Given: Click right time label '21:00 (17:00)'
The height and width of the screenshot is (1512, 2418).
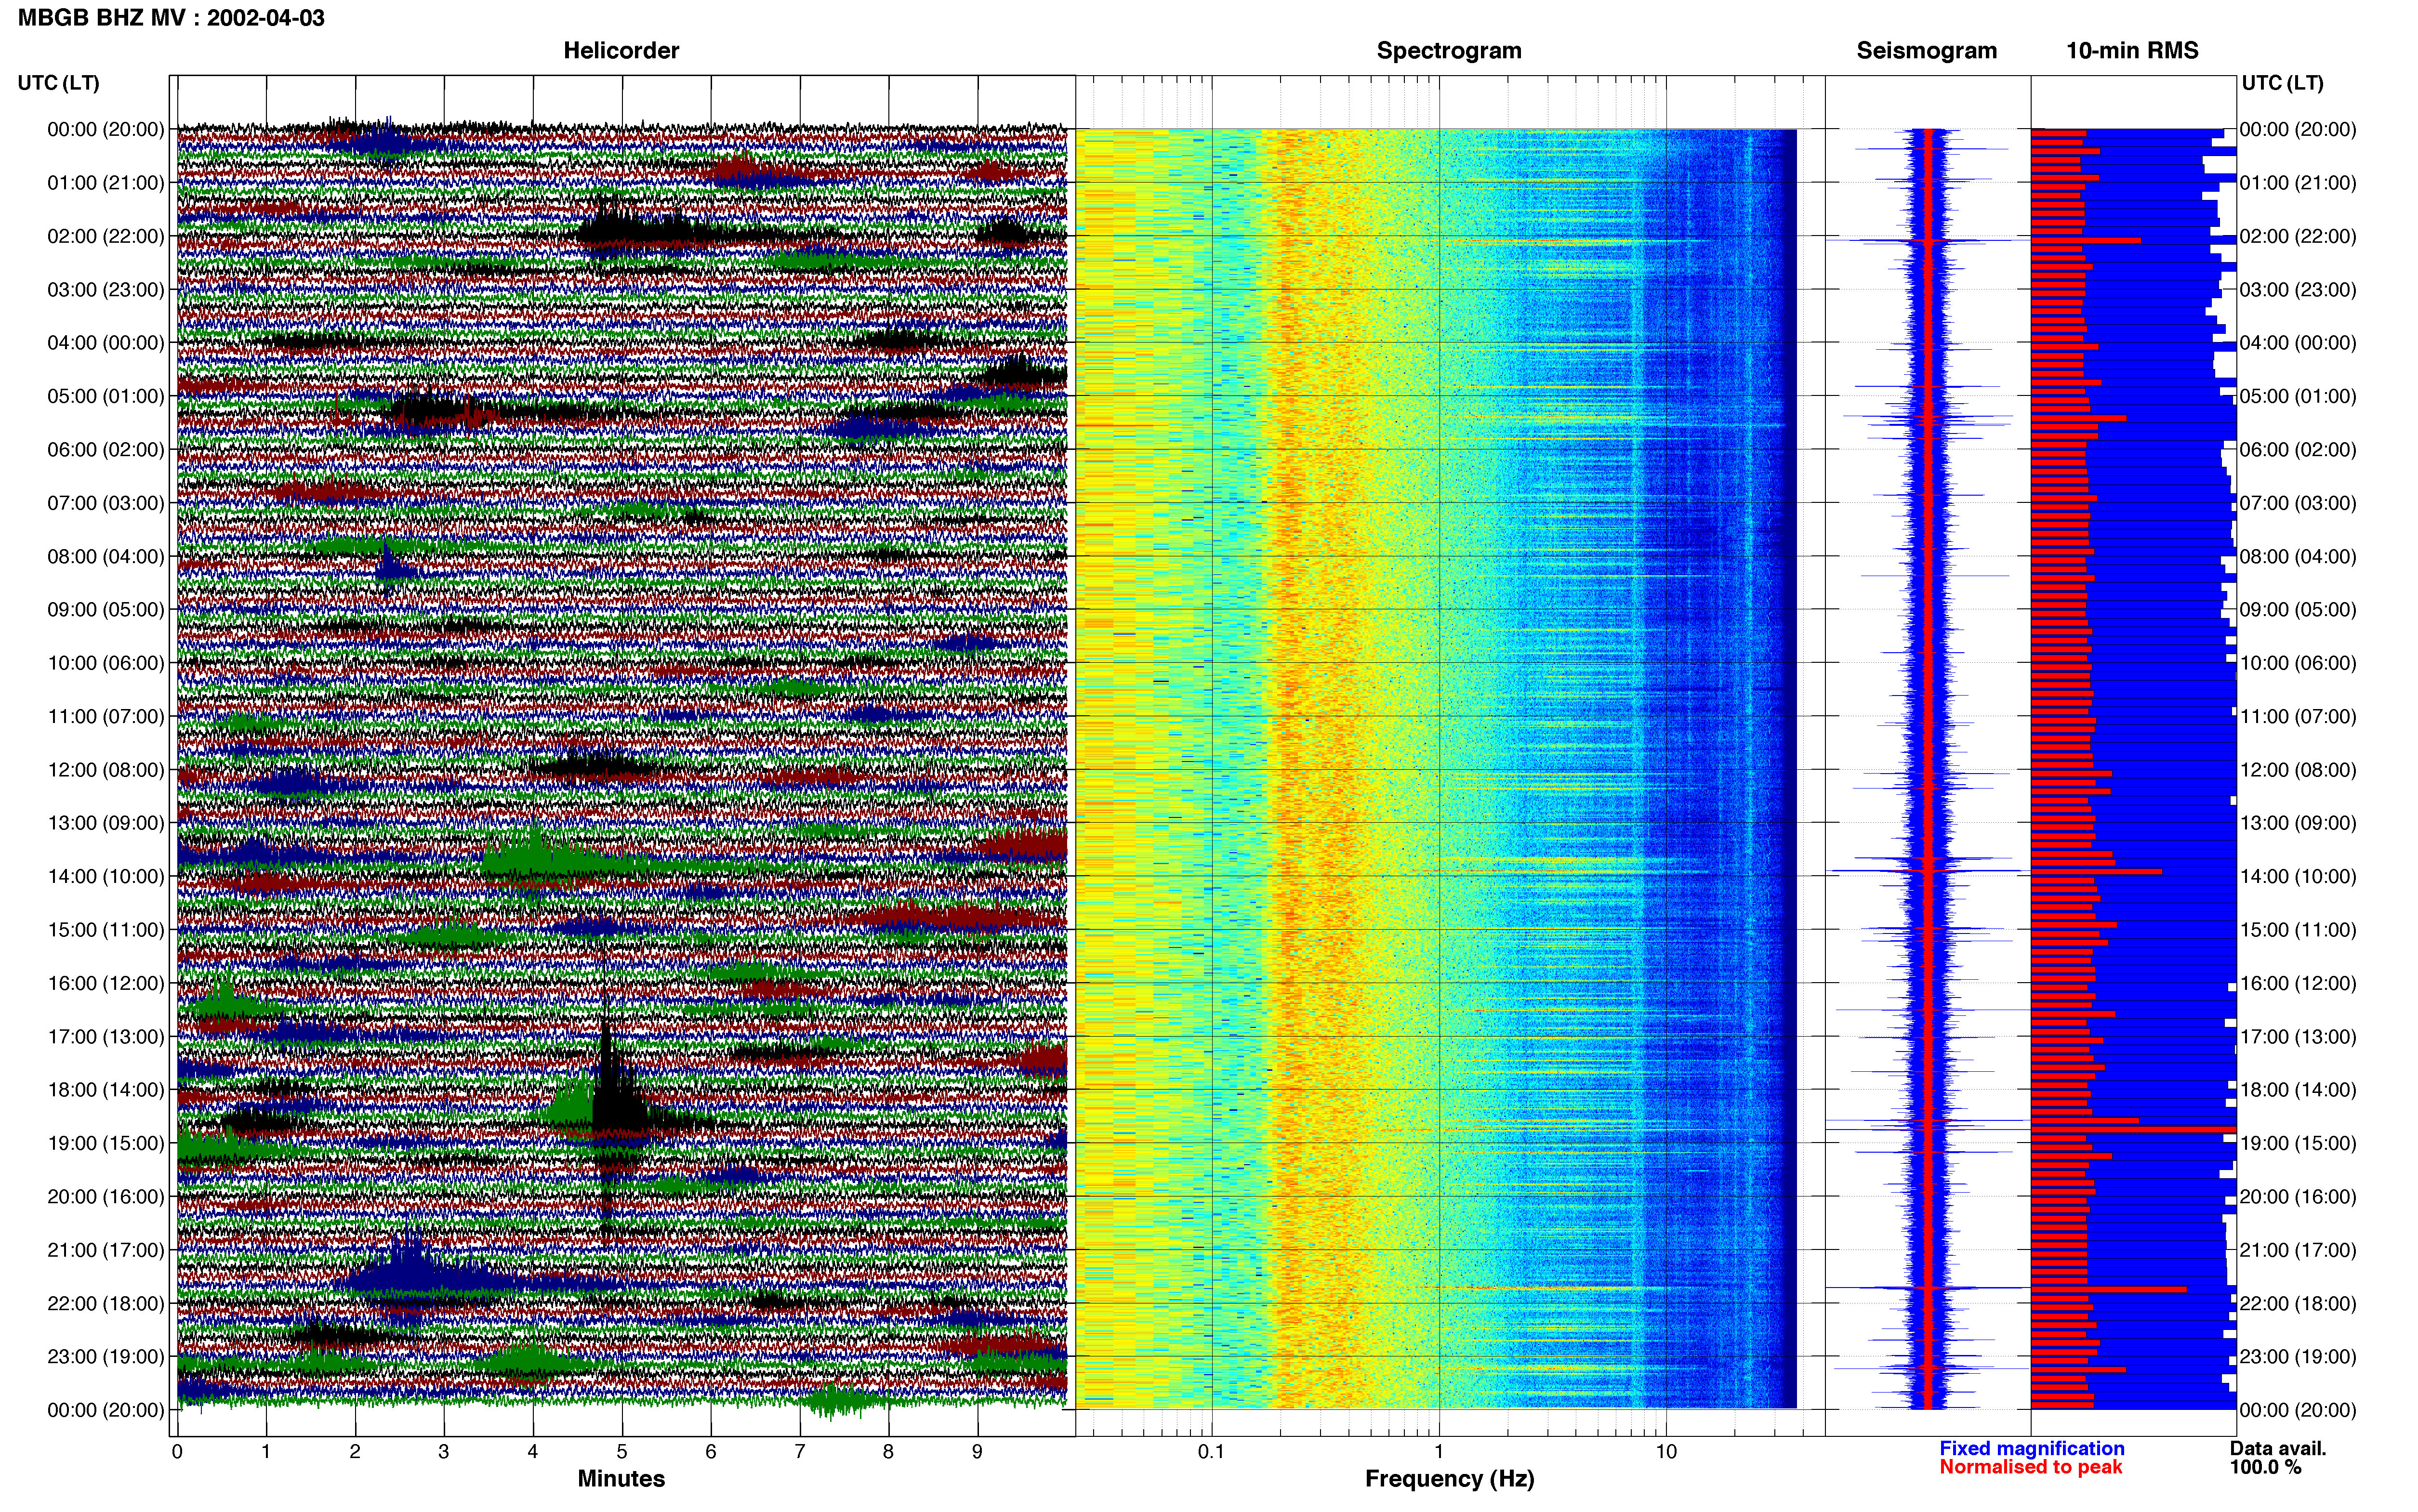Looking at the screenshot, I should 2298,1250.
